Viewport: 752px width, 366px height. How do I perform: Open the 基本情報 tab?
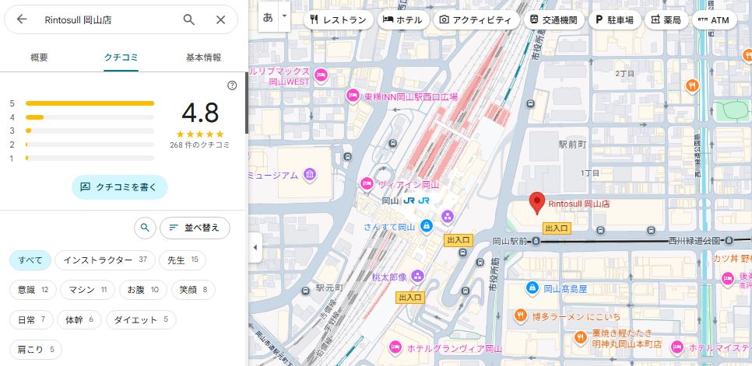203,58
